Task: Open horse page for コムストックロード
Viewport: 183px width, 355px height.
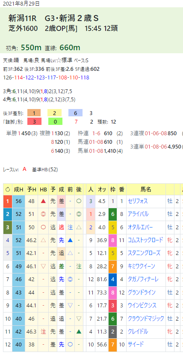Action: (x=145, y=240)
